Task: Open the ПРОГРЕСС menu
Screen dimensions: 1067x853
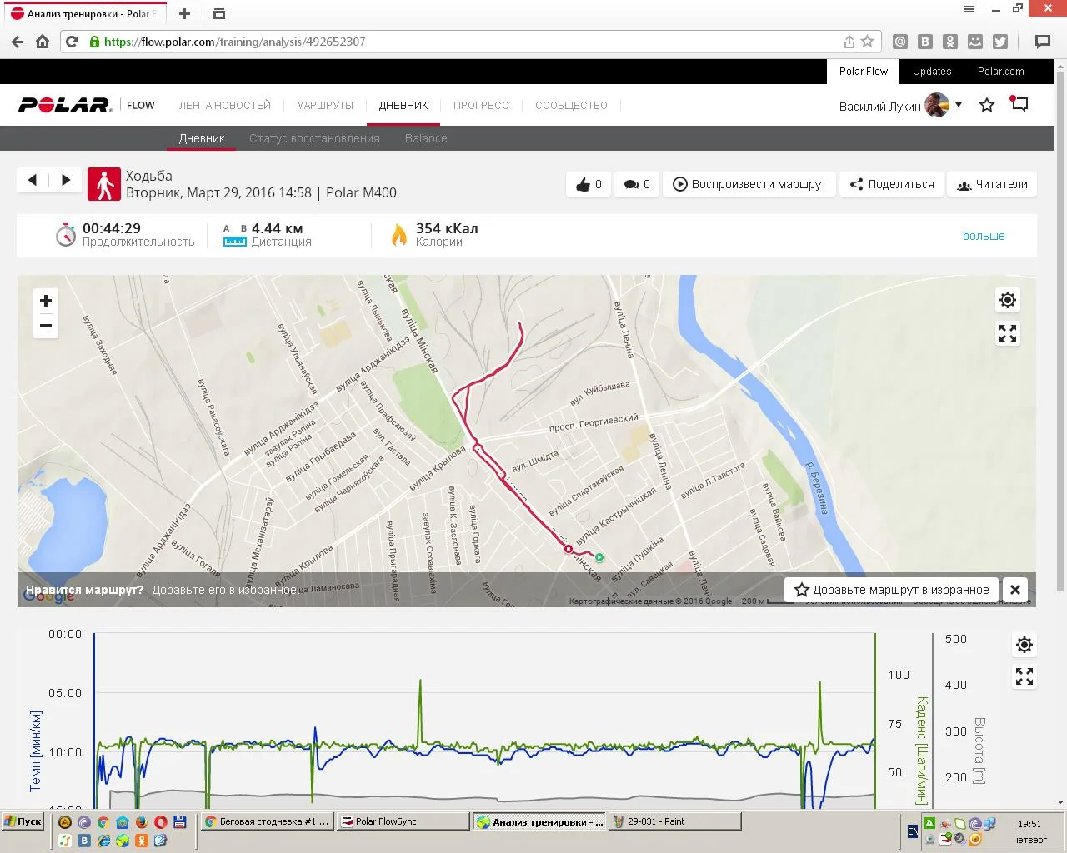Action: coord(481,106)
